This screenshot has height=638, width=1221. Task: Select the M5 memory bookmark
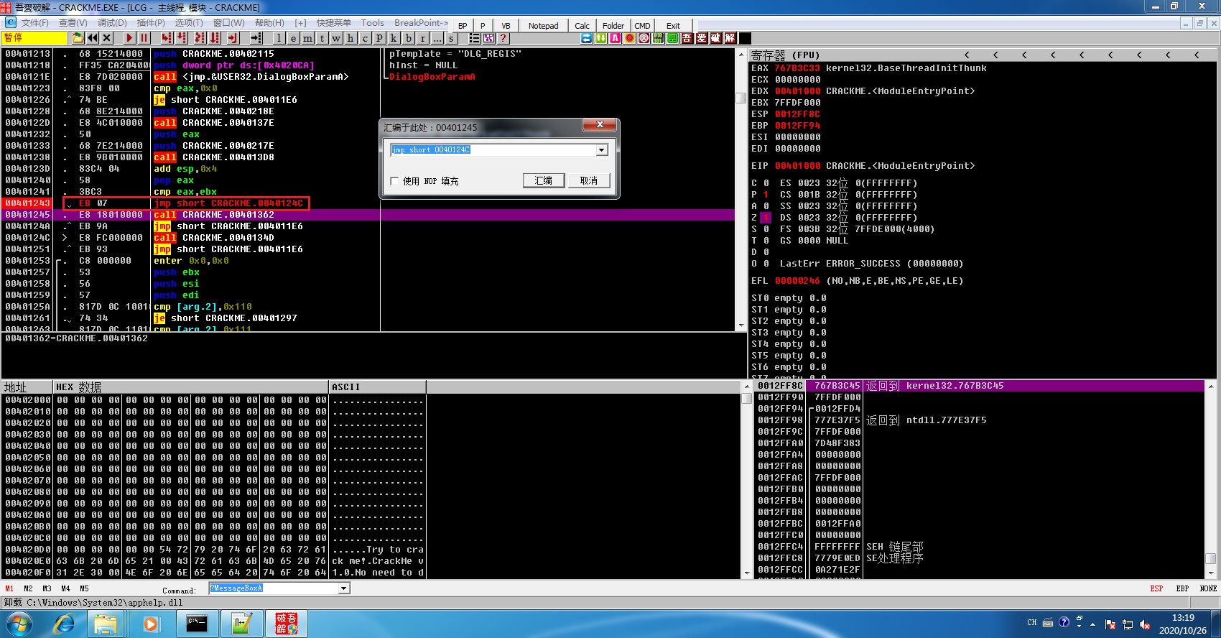coord(84,588)
